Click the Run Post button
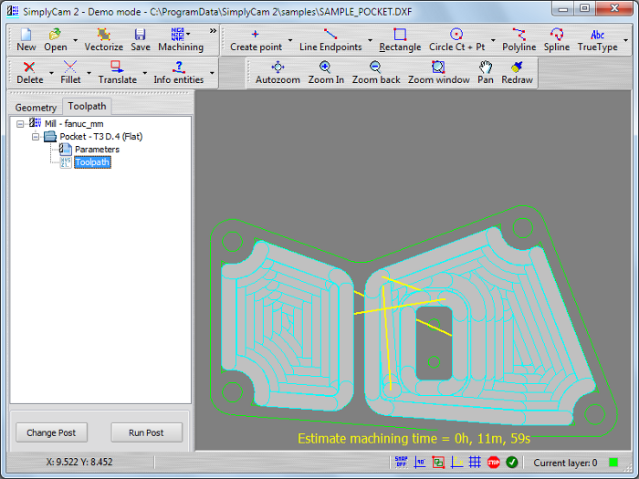Screen dimensions: 639x479 [x=146, y=432]
